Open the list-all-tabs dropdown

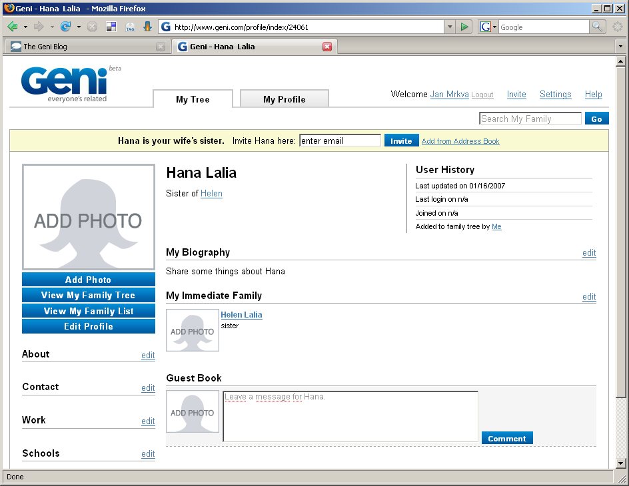pos(620,47)
